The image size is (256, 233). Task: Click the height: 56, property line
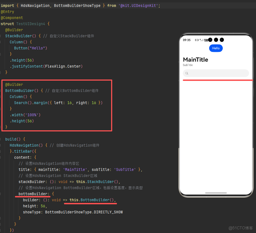coord(35,206)
